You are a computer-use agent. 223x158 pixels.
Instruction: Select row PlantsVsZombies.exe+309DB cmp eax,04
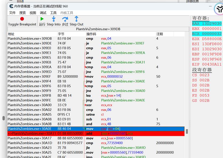pyautogui.click(x=96, y=38)
